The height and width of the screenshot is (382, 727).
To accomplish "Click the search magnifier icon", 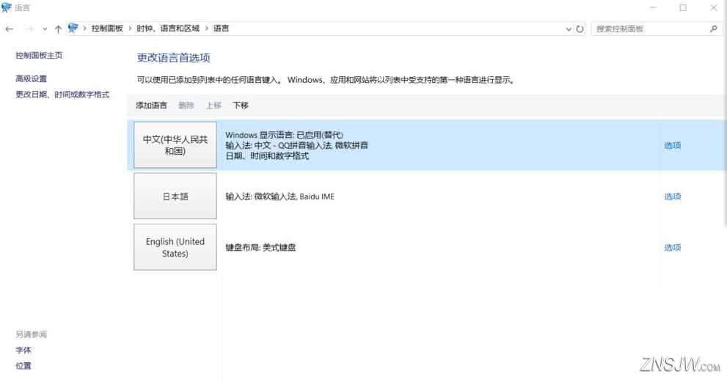I will (713, 29).
